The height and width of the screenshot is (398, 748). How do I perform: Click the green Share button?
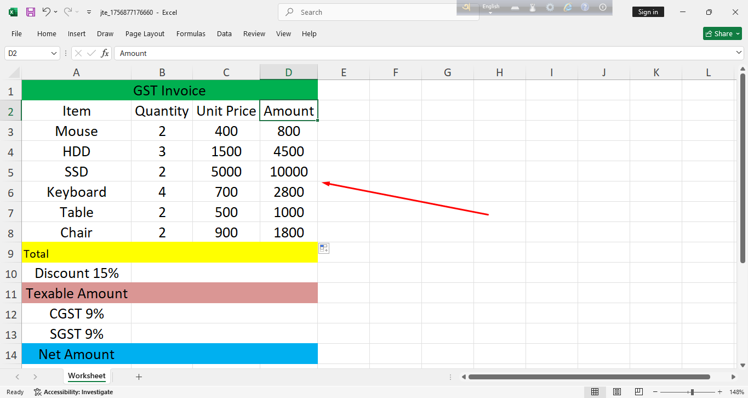click(x=722, y=33)
